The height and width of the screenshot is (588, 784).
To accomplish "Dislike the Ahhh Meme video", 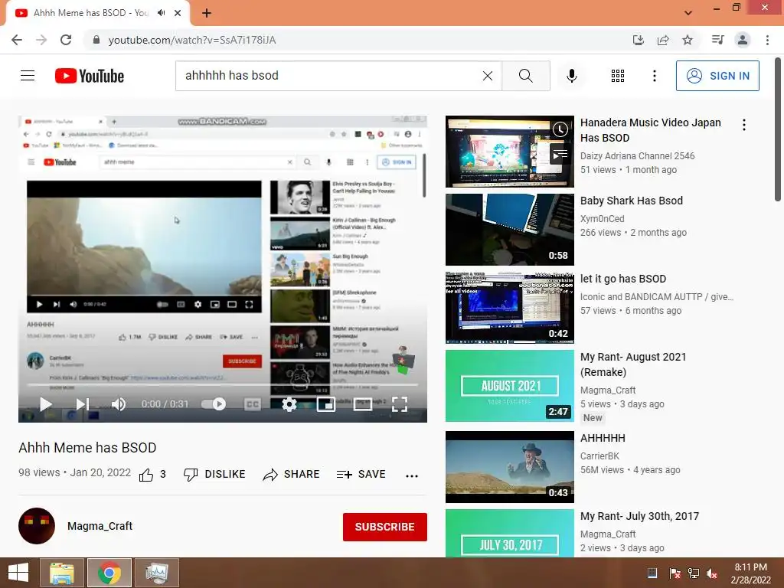I will click(x=214, y=475).
